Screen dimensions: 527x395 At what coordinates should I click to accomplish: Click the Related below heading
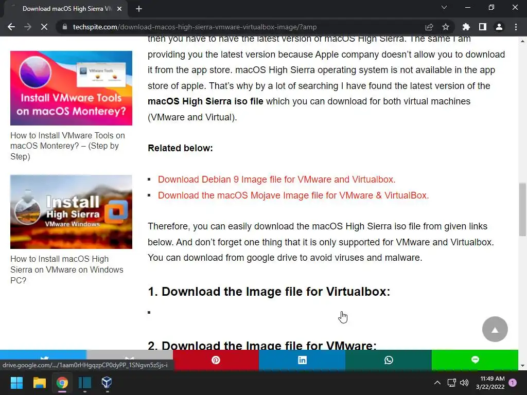click(x=180, y=148)
